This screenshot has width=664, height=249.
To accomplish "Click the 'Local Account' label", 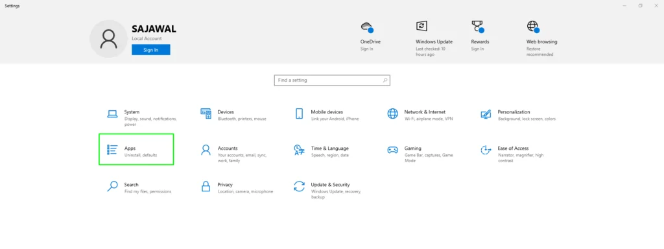I will point(147,38).
